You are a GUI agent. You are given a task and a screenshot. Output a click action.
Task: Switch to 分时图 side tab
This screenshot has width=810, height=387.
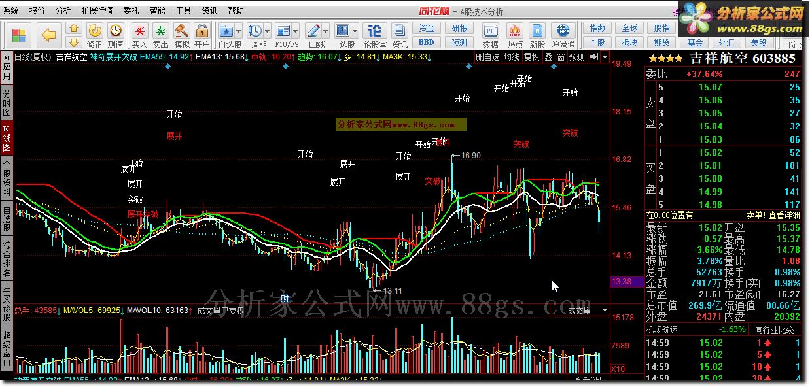click(7, 103)
